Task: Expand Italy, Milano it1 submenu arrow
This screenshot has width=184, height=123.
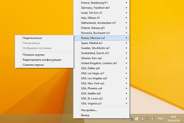Action: pyautogui.click(x=126, y=18)
